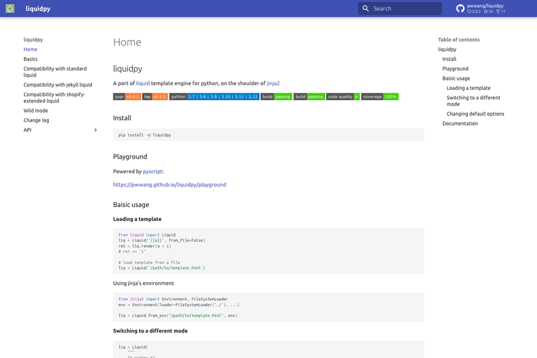Click the pypi v0.8.2 badge
This screenshot has height=358, width=537.
tap(127, 97)
